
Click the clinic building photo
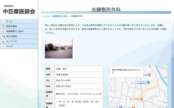point(59,49)
